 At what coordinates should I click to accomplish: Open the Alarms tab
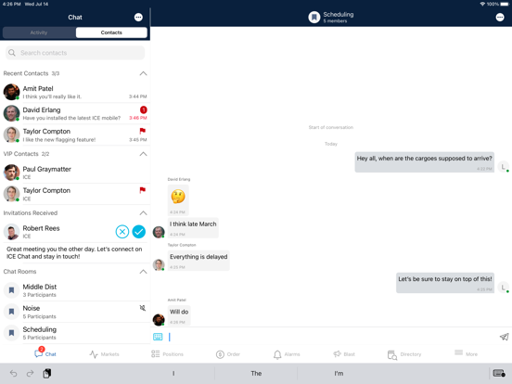pos(287,354)
